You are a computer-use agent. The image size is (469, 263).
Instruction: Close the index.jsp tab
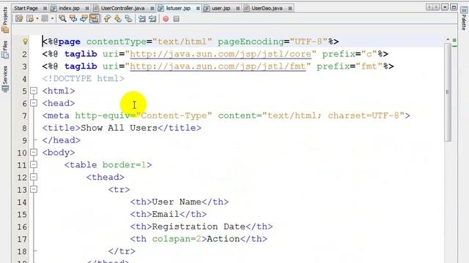coord(87,8)
